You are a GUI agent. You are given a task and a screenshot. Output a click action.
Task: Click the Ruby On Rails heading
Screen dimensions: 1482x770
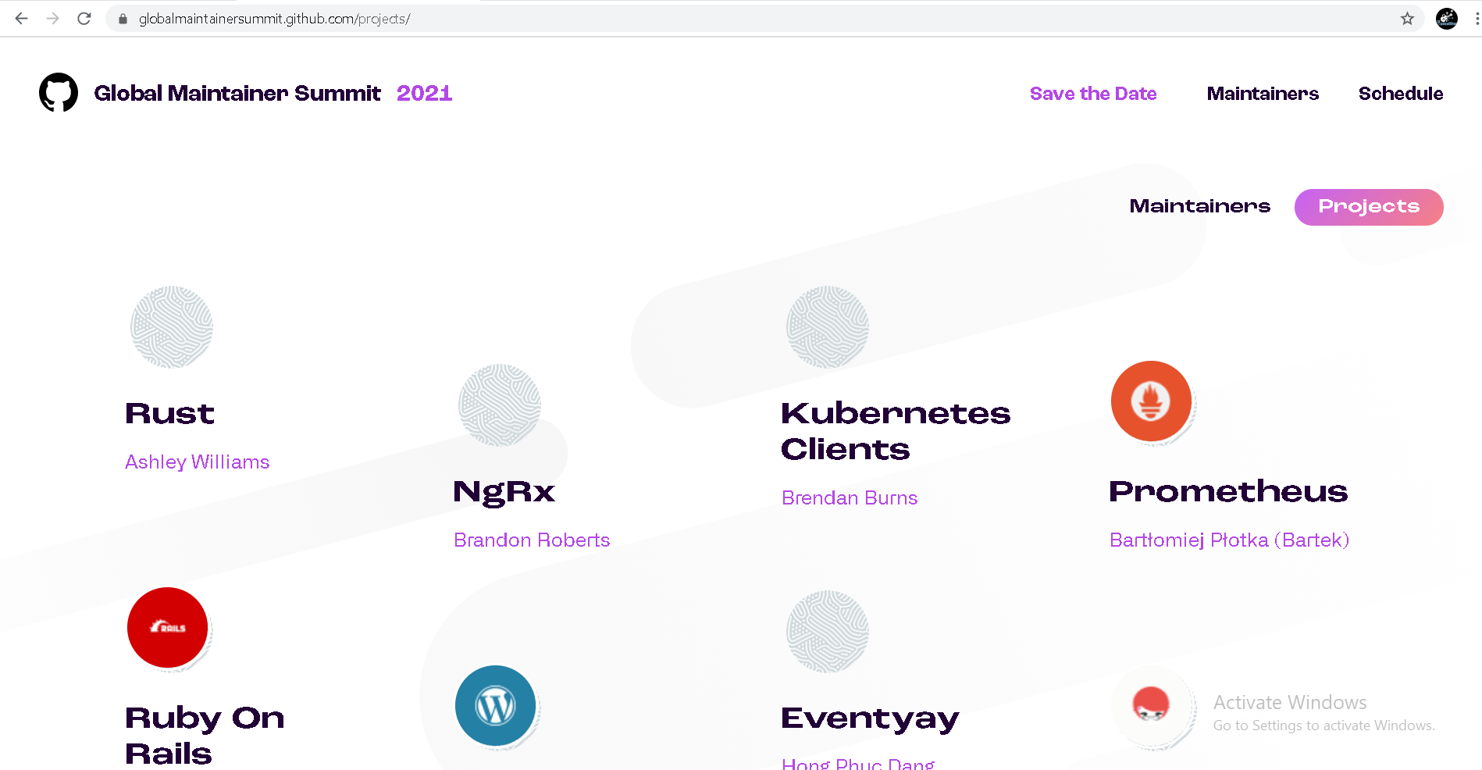(205, 736)
